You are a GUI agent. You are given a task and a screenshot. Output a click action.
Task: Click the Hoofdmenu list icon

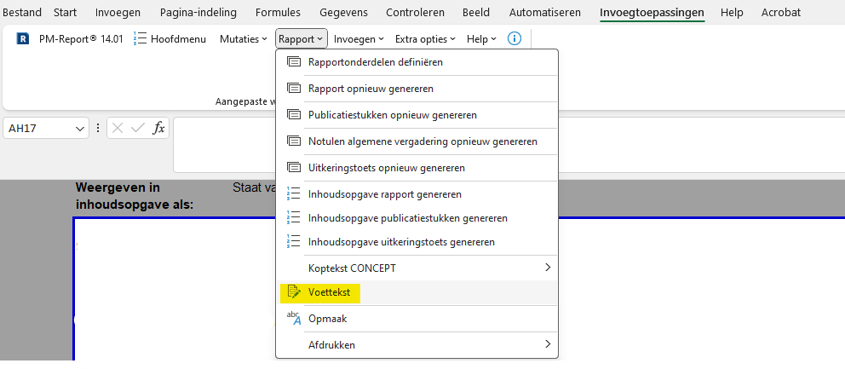point(140,39)
